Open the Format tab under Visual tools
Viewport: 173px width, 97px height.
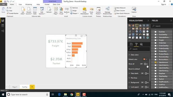click(x=47, y=4)
